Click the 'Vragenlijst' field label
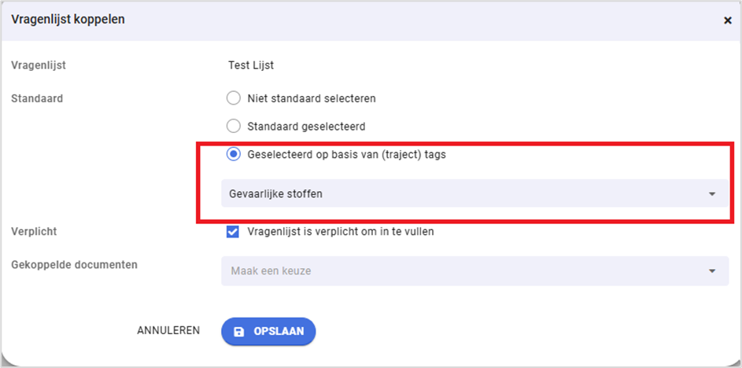This screenshot has height=368, width=742. pos(39,65)
